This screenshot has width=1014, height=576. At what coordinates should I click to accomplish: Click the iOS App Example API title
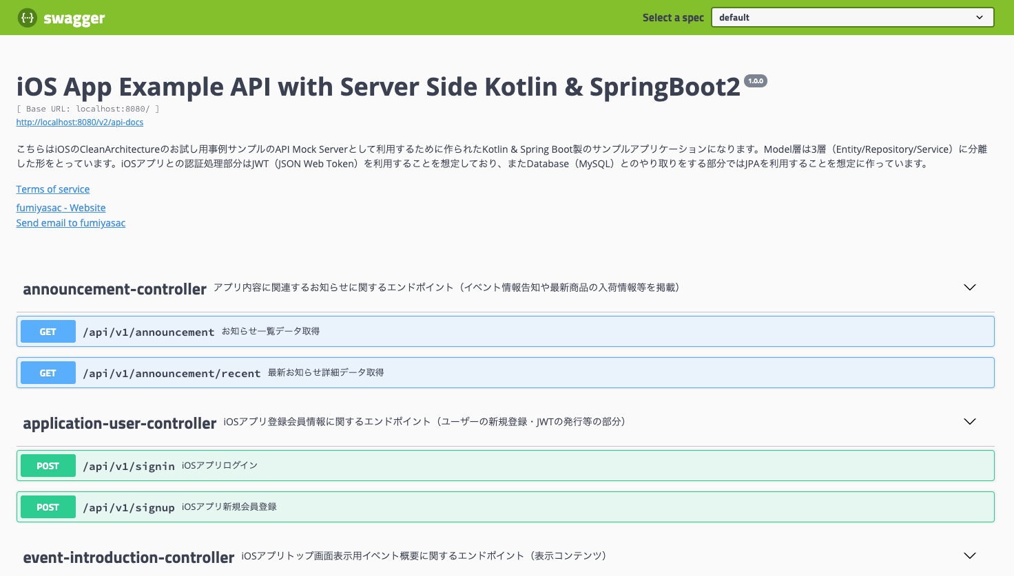[x=378, y=87]
